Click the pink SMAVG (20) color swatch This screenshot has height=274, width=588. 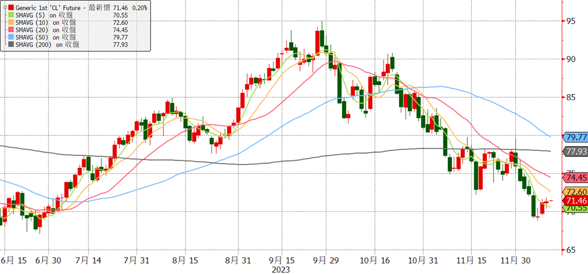click(x=10, y=30)
